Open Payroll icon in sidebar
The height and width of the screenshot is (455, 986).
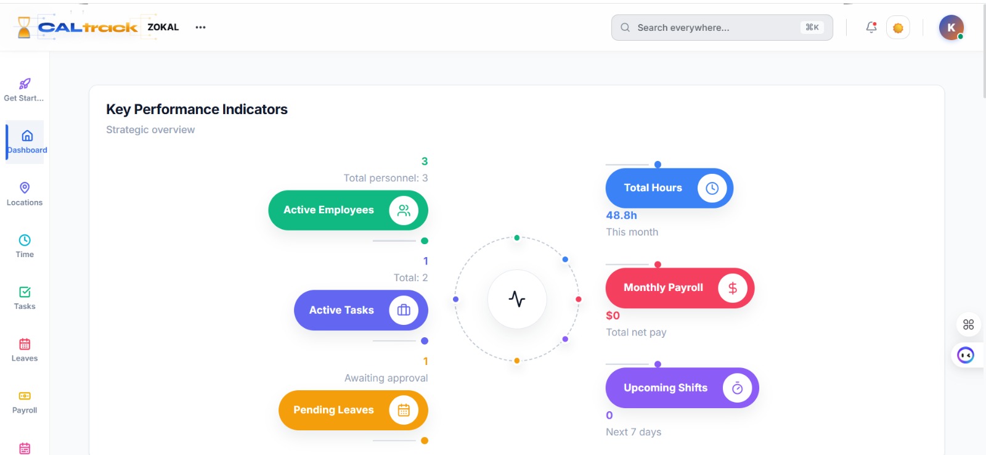click(25, 396)
